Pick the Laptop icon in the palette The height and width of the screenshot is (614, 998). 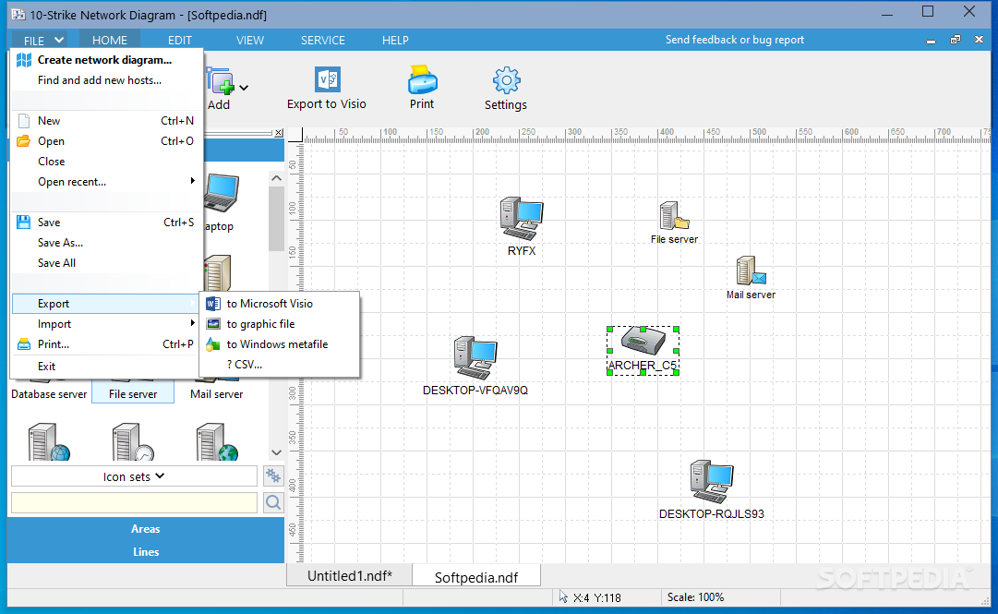pos(222,193)
